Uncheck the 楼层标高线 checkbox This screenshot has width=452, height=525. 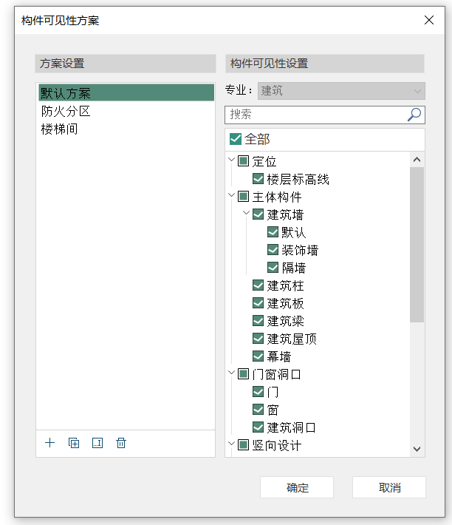[258, 179]
